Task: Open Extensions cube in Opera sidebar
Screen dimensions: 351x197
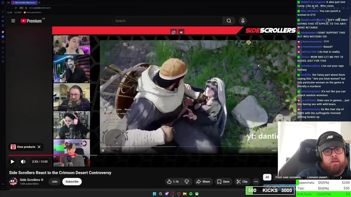Action: click(x=3, y=57)
